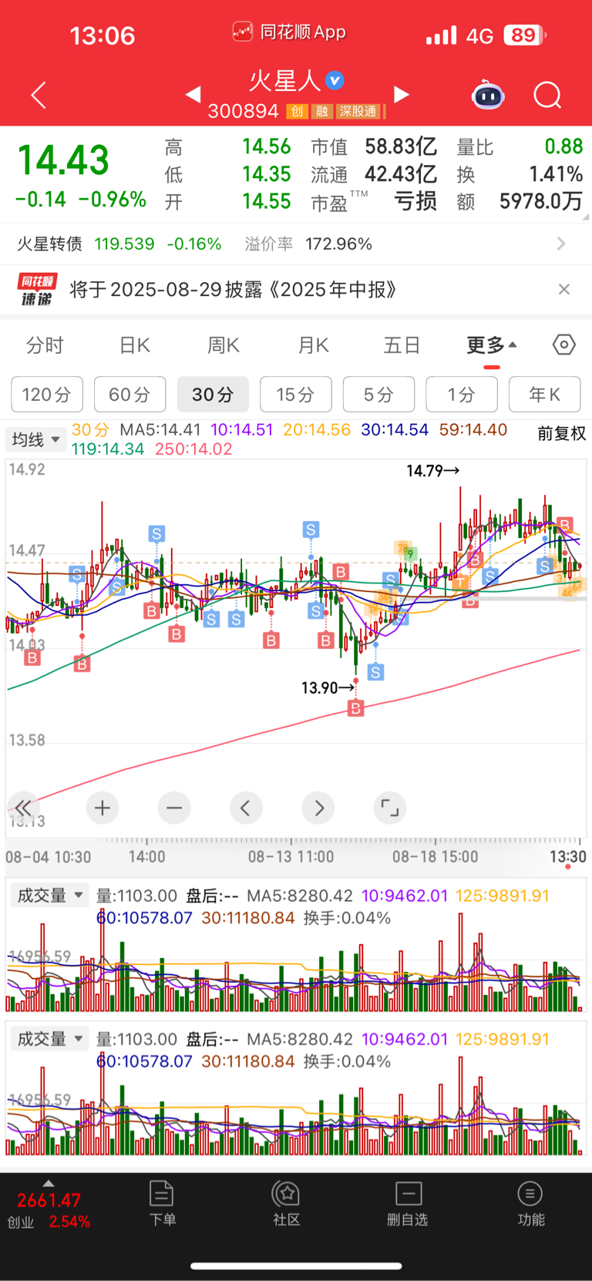Open the 功能 functions menu
The height and width of the screenshot is (1281, 592).
point(530,1203)
